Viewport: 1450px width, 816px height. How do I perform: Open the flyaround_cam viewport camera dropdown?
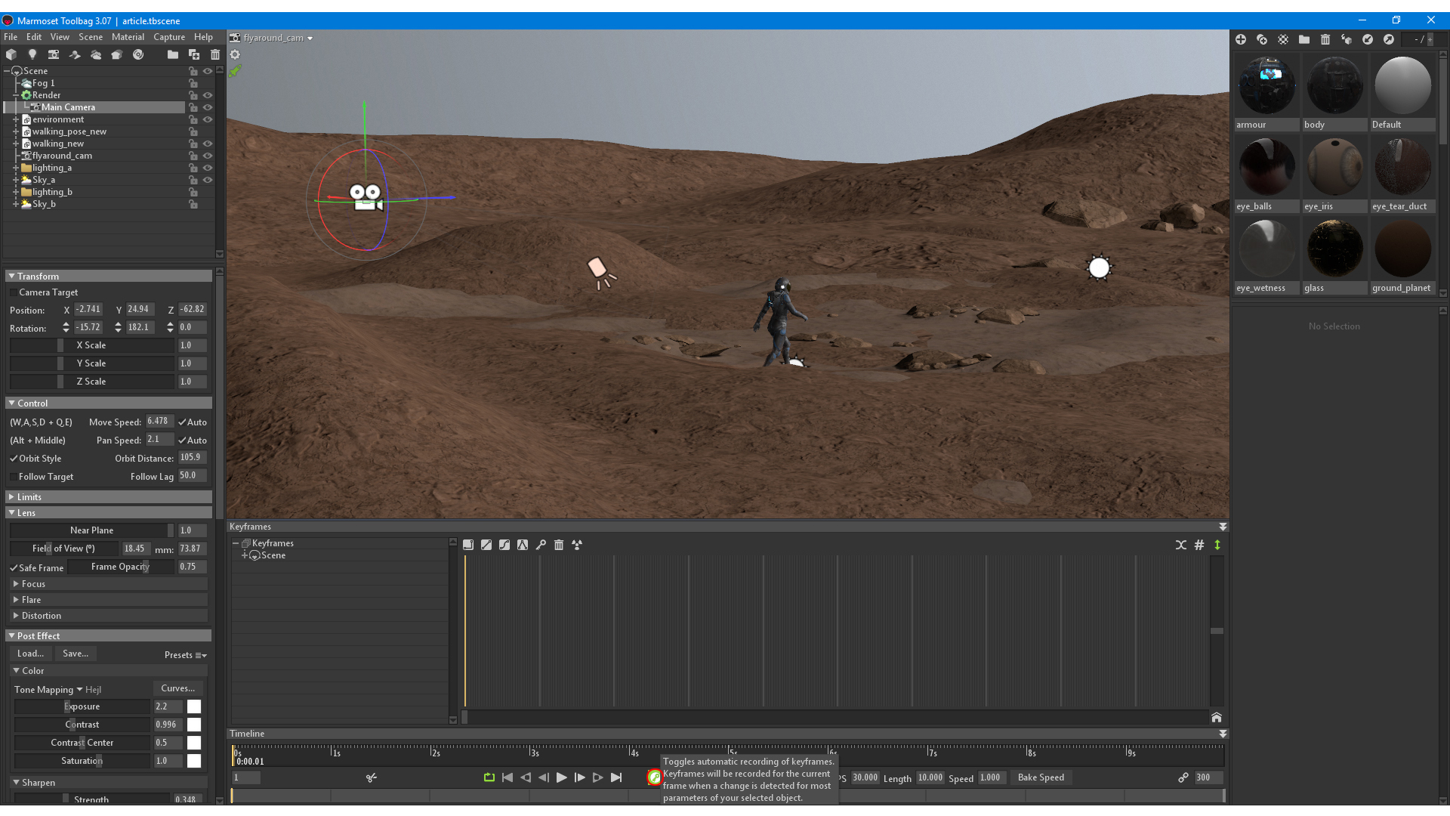tap(276, 38)
